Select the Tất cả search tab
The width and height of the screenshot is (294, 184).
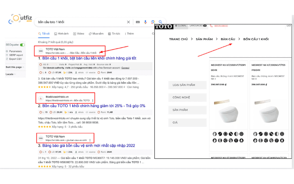click(44, 33)
